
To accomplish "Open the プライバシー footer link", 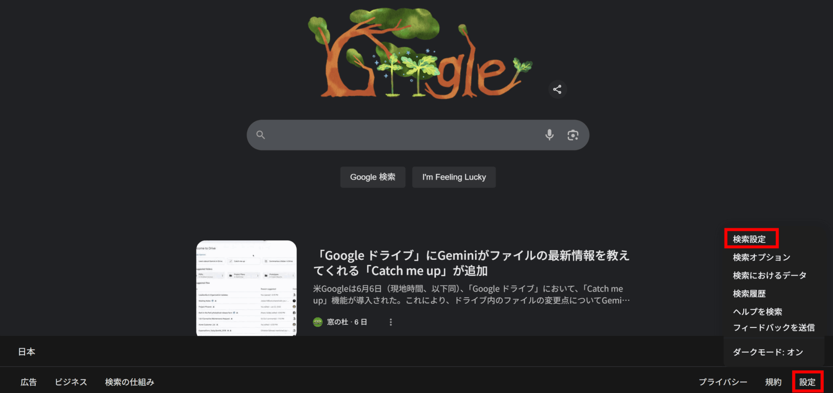I will (x=723, y=382).
